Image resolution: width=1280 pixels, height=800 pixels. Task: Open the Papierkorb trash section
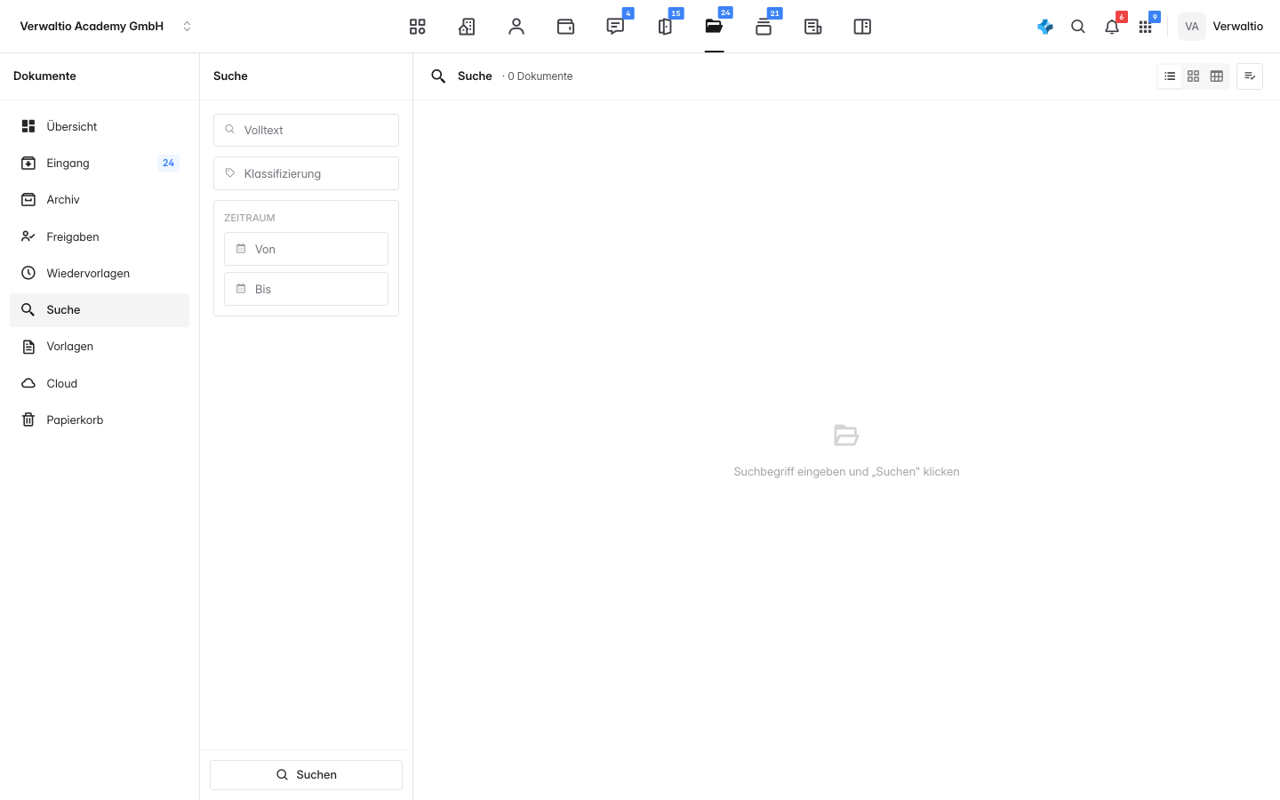(x=100, y=420)
